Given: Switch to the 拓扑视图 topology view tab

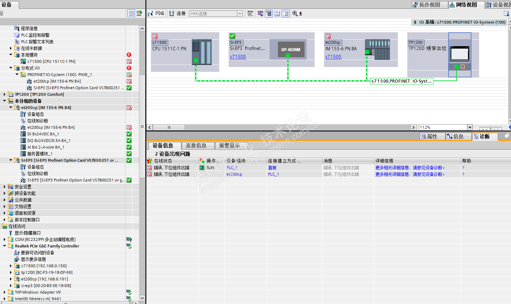Looking at the screenshot, I should coord(429,5).
